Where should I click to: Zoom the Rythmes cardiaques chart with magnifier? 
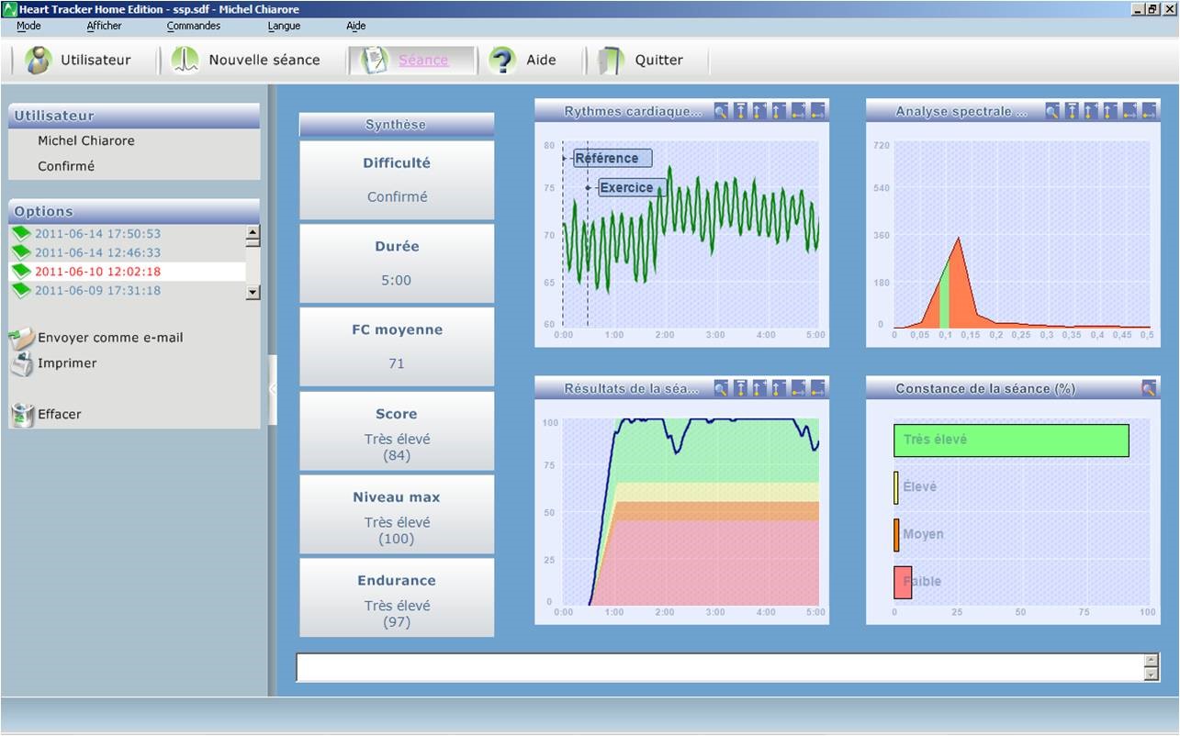pyautogui.click(x=721, y=111)
